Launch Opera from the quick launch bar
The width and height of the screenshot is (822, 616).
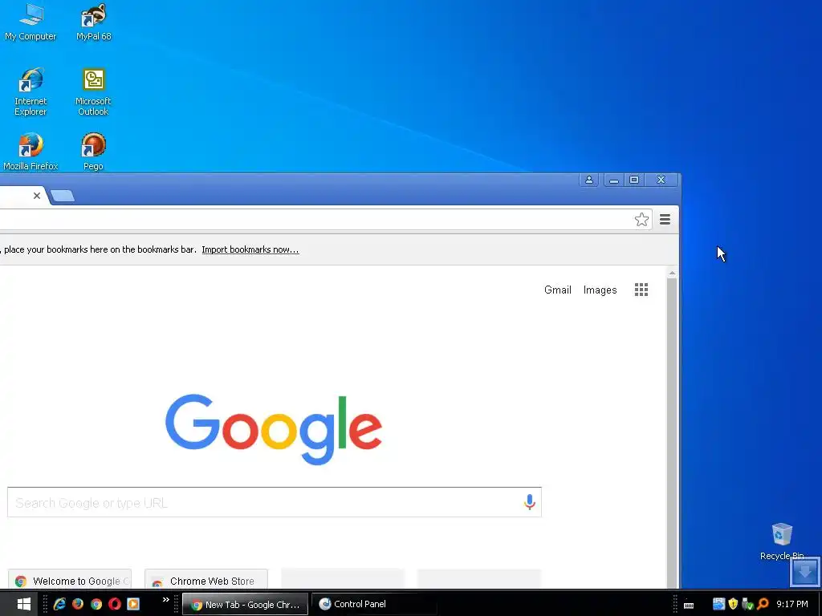(114, 604)
